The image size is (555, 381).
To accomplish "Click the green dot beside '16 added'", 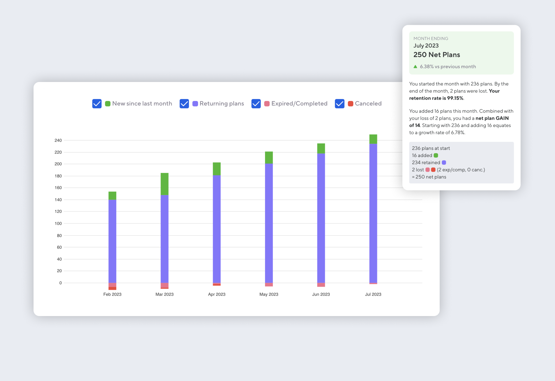I will pyautogui.click(x=435, y=155).
